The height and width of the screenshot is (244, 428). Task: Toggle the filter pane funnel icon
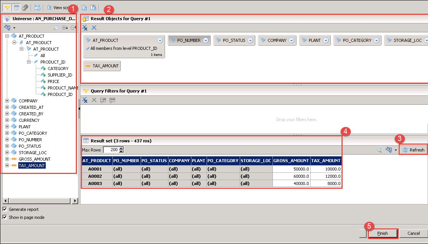[x=7, y=8]
